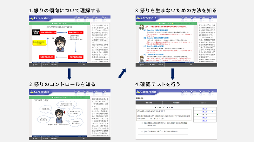The height and width of the screenshot is (142, 254).
Task: Click 第3問／全5問 question counter
Action: pyautogui.click(x=164, y=107)
